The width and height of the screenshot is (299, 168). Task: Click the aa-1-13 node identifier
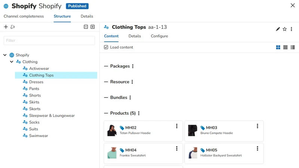[157, 27]
